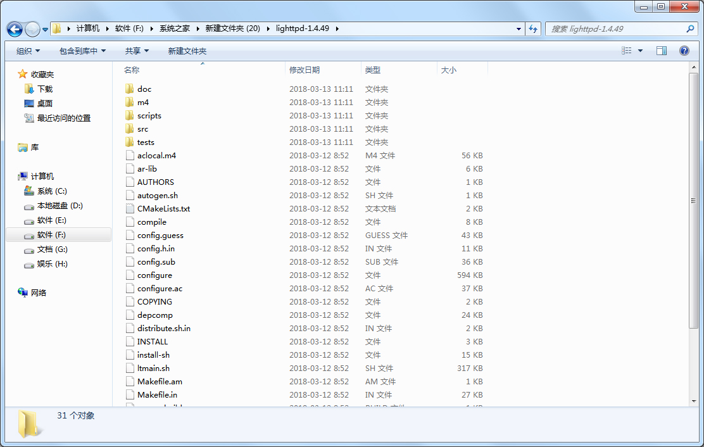Click the search lighttpd-1.4.49 input box
The image size is (704, 447).
[614, 29]
